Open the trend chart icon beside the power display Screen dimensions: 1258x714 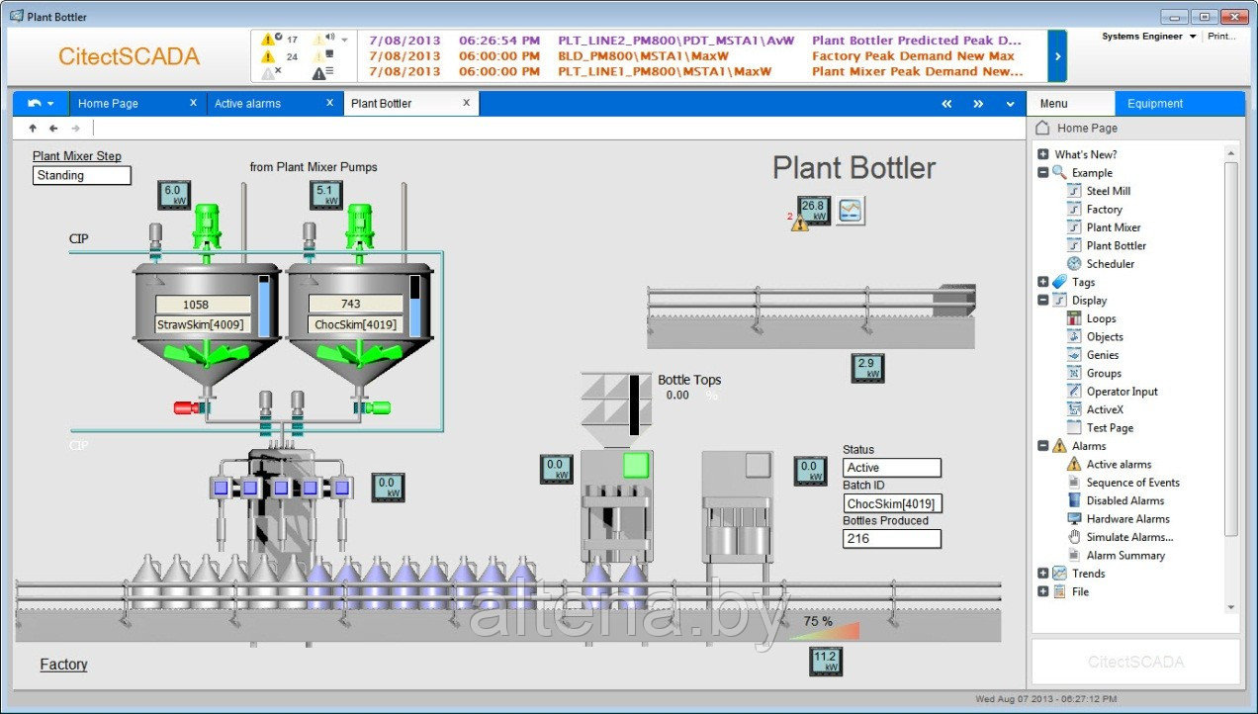(x=852, y=209)
